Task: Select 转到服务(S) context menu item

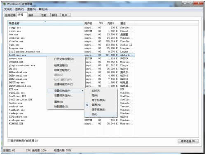Action: (x=61, y=106)
